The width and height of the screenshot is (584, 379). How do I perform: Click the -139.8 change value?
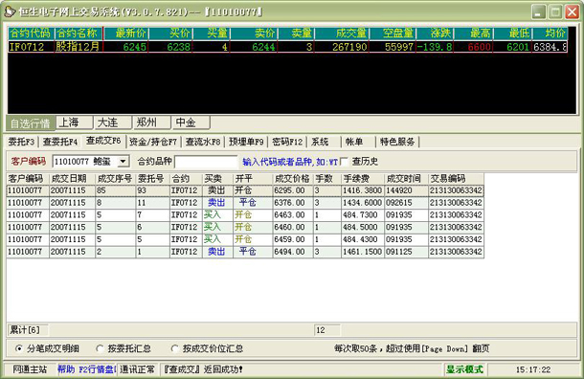point(435,47)
